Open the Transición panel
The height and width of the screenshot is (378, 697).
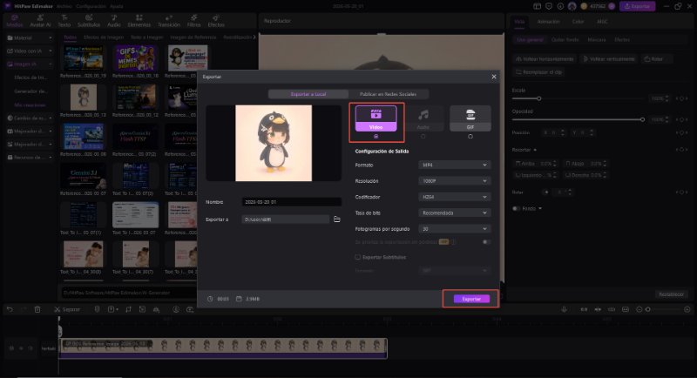pos(169,21)
